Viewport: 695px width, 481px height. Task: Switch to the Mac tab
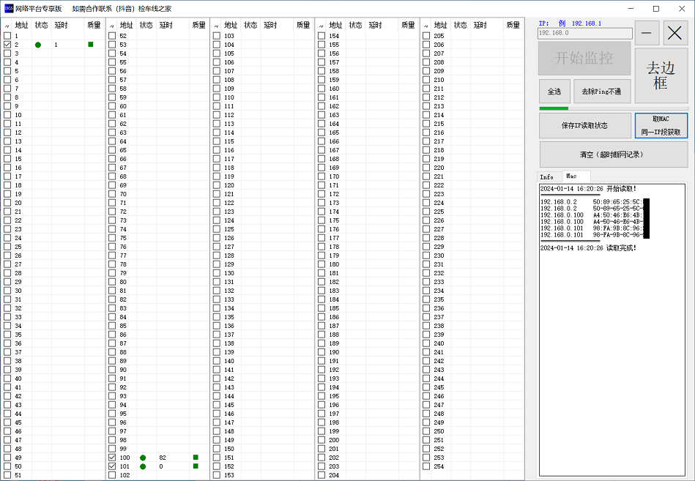(576, 176)
